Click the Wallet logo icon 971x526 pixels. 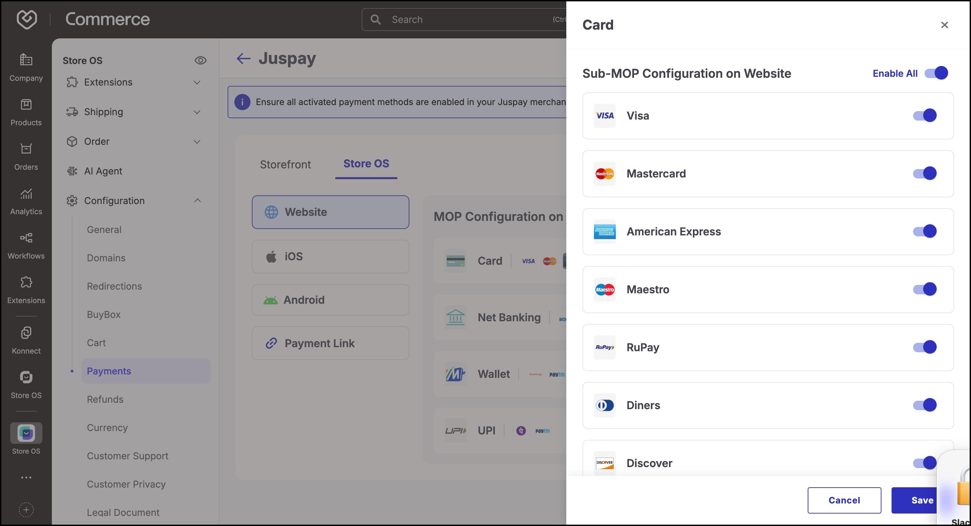click(455, 374)
